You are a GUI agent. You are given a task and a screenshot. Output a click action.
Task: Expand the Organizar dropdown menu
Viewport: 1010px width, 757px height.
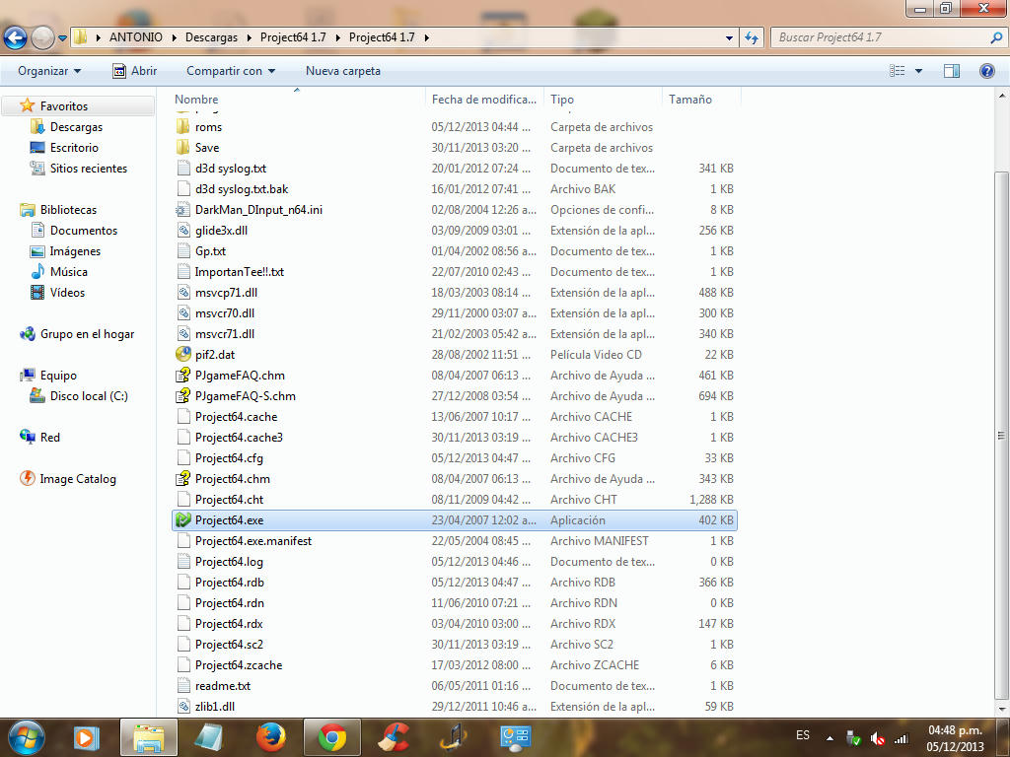coord(49,71)
